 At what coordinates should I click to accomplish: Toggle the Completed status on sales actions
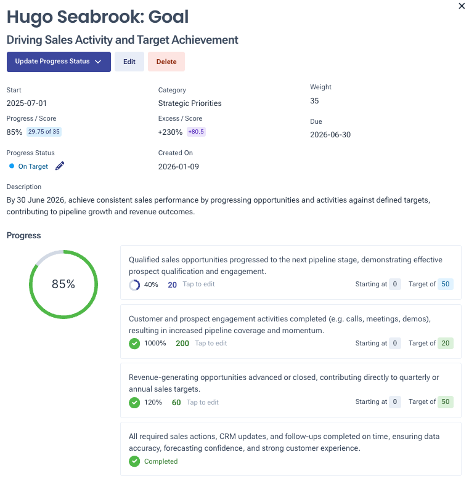[160, 461]
